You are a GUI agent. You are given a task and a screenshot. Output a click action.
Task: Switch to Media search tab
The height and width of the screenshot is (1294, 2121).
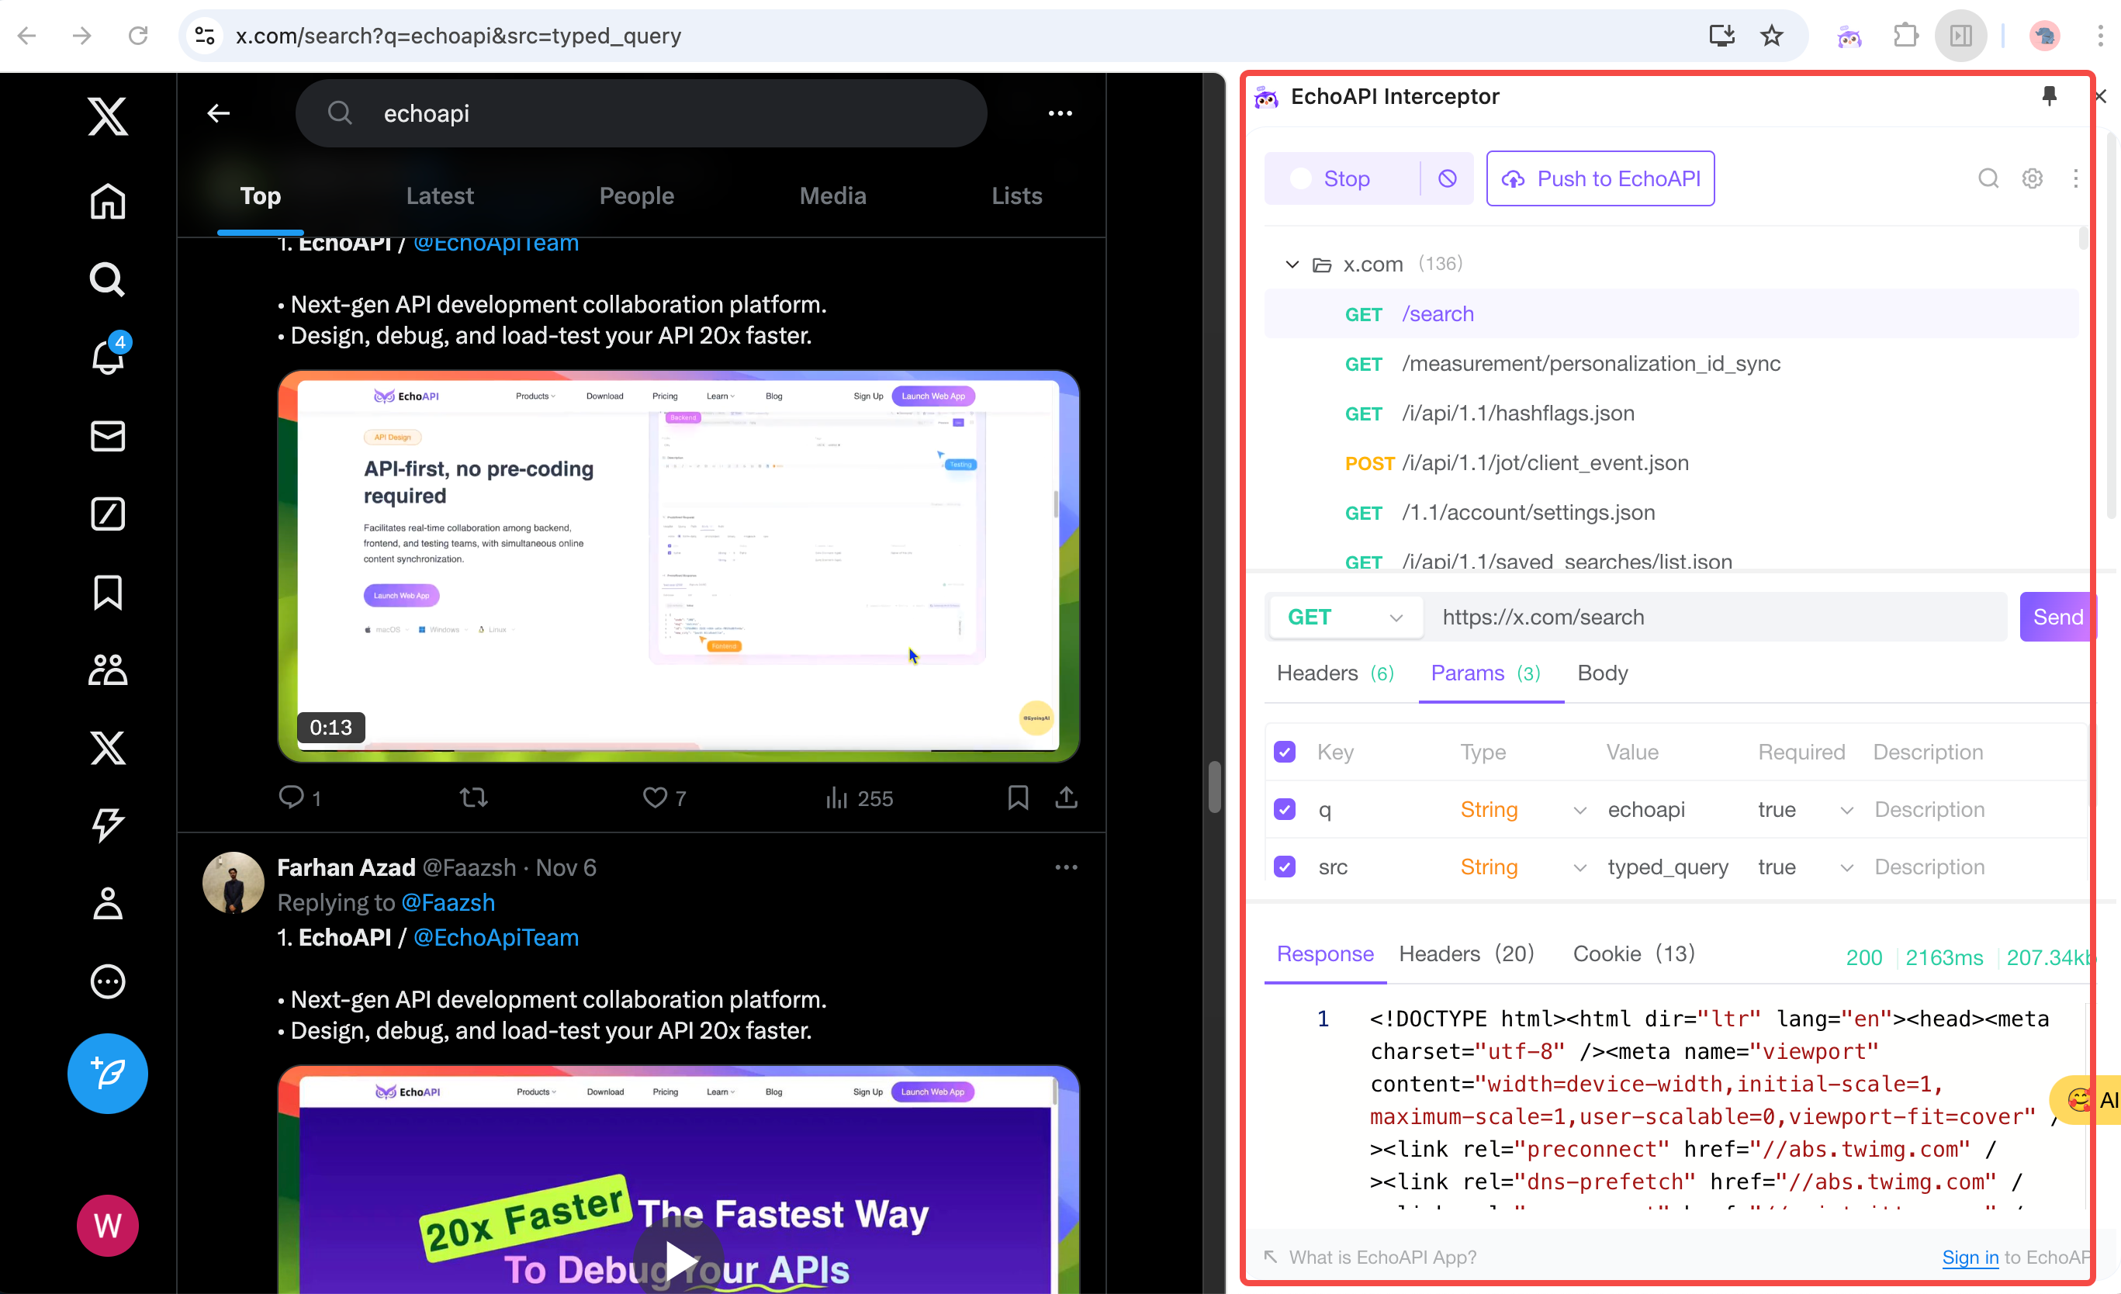pos(832,195)
